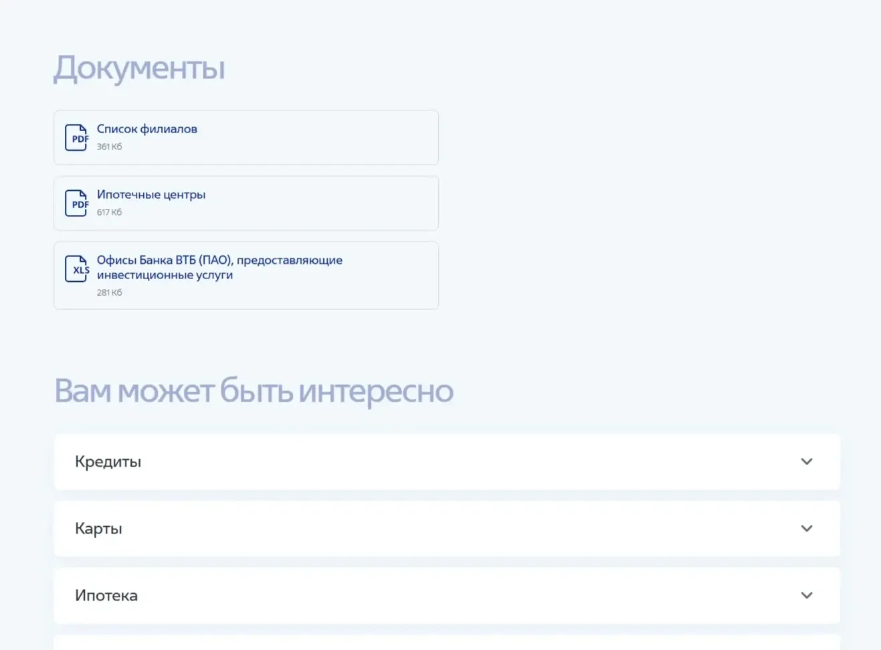The height and width of the screenshot is (650, 881).
Task: Click the XLS icon for Офисы Банка ВТБ
Action: [x=76, y=269]
